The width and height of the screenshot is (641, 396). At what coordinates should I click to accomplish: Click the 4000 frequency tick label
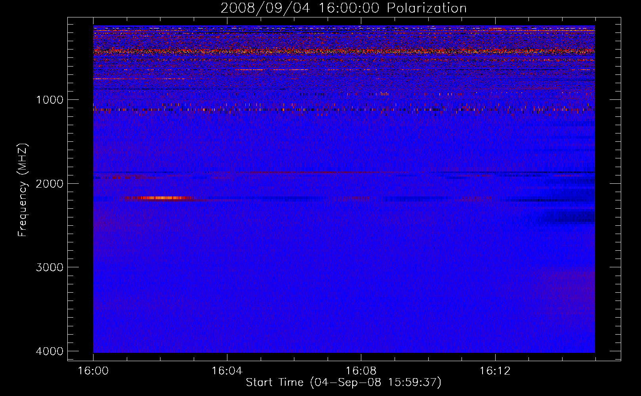(x=50, y=351)
